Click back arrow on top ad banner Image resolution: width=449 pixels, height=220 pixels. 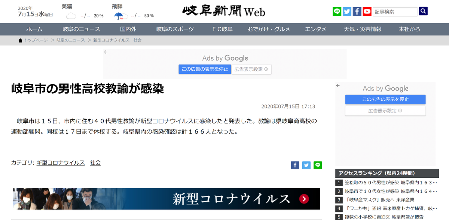(x=106, y=52)
